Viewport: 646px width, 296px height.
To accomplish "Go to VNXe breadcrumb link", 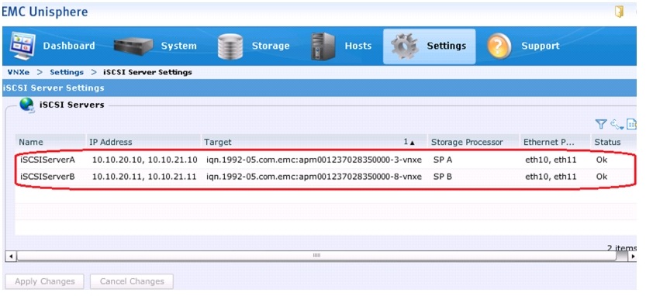I will click(19, 72).
